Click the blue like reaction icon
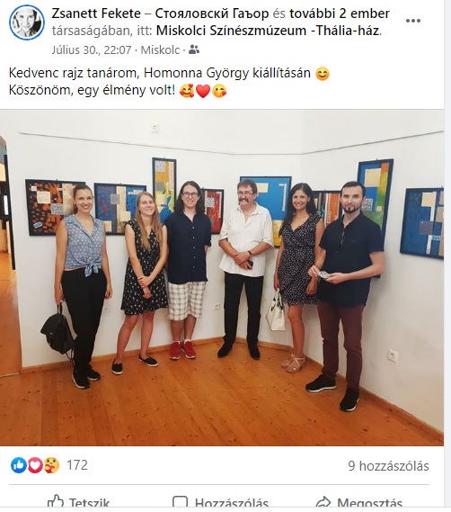Screen dimensions: 451x512 click(19, 465)
